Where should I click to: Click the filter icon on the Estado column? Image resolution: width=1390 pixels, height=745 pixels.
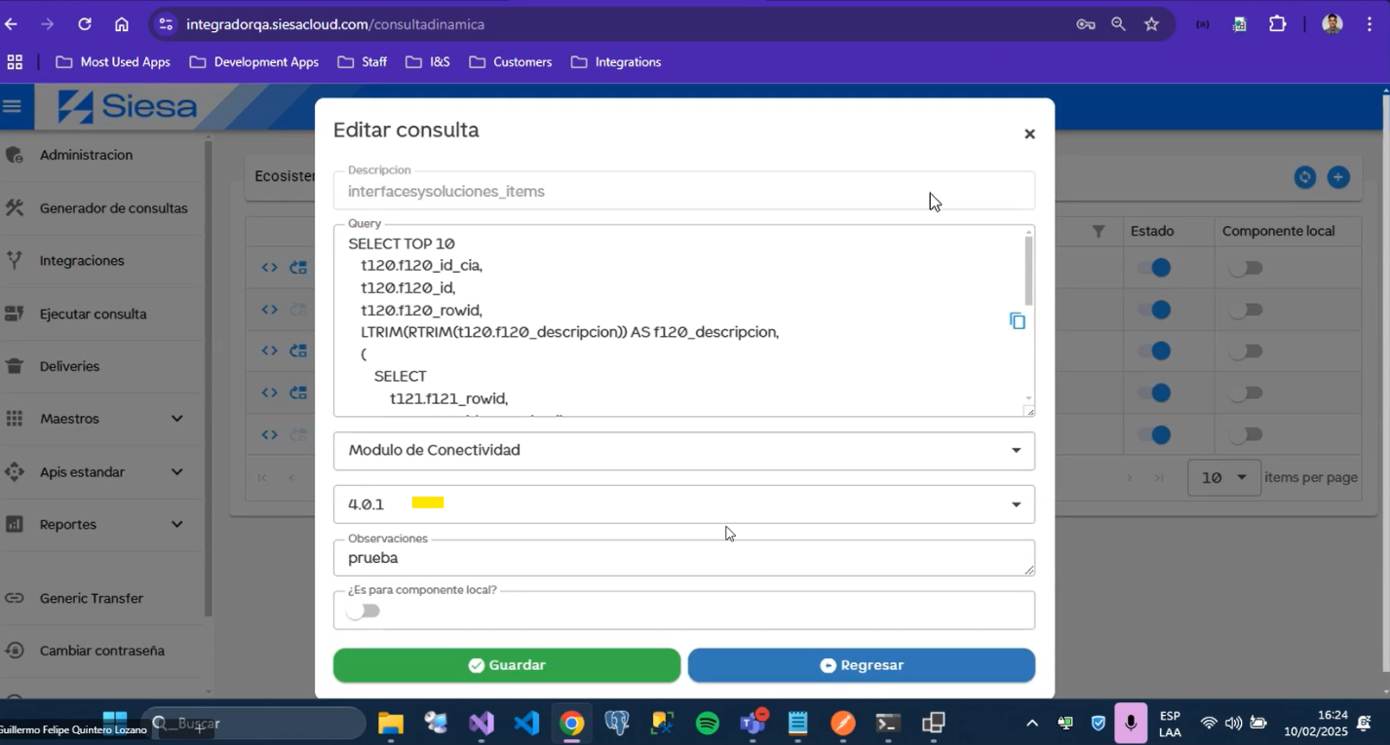pyautogui.click(x=1099, y=231)
